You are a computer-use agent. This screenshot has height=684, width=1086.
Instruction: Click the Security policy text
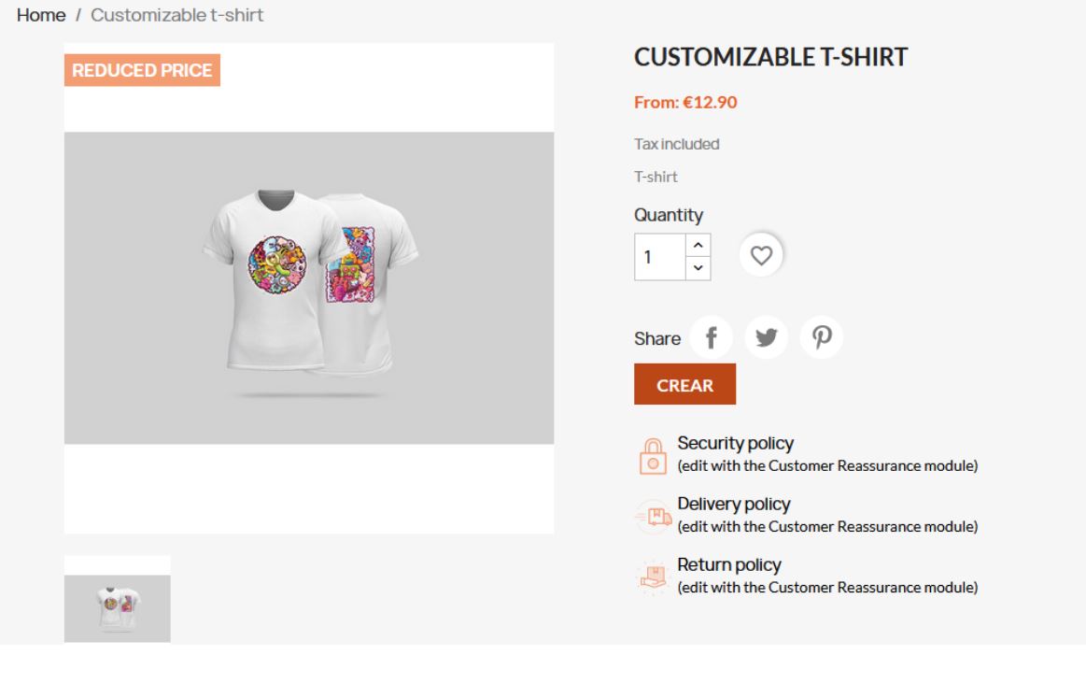736,443
